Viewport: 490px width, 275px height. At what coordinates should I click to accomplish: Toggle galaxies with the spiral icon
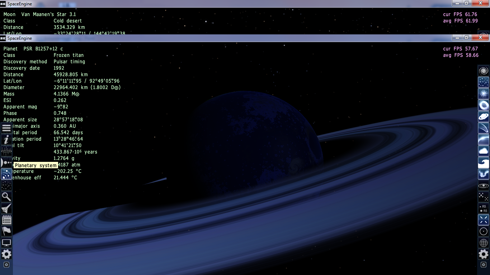pos(484,71)
